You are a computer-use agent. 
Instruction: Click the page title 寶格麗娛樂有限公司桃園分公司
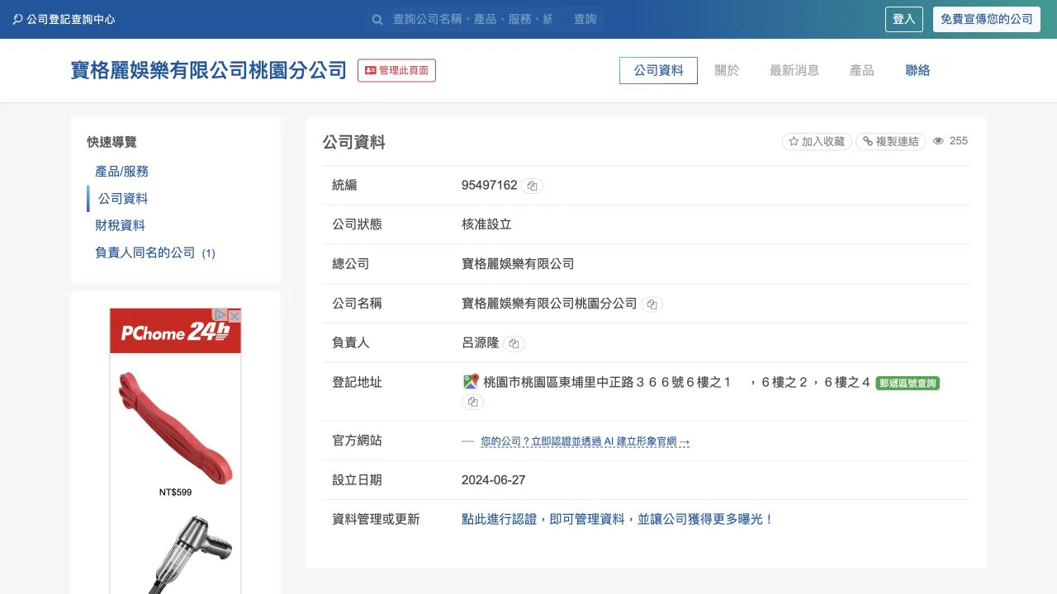[x=209, y=70]
